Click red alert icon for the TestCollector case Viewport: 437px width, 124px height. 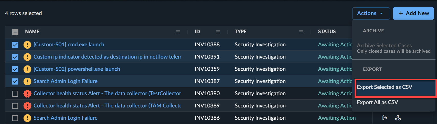pyautogui.click(x=27, y=93)
